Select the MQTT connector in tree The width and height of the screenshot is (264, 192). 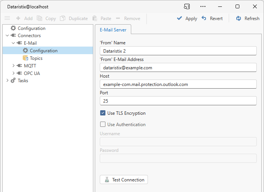30,66
